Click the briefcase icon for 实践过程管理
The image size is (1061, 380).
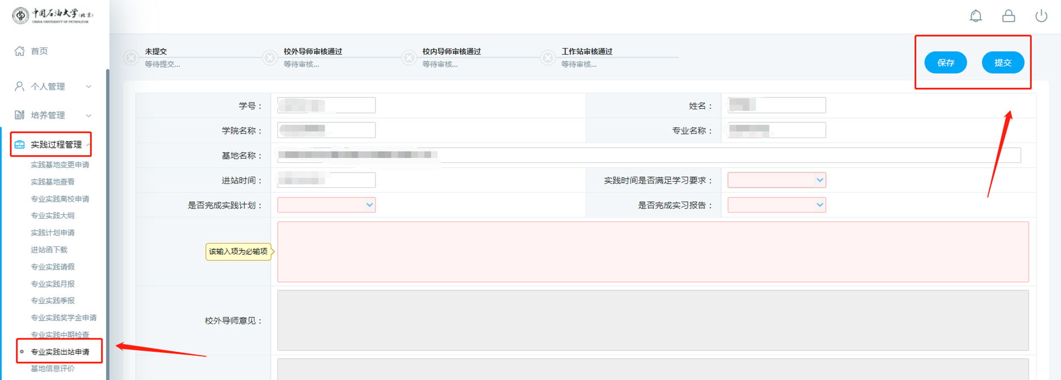pyautogui.click(x=20, y=145)
